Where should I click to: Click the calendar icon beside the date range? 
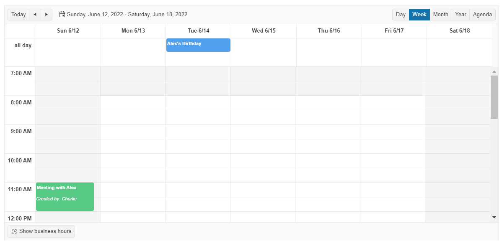(62, 14)
